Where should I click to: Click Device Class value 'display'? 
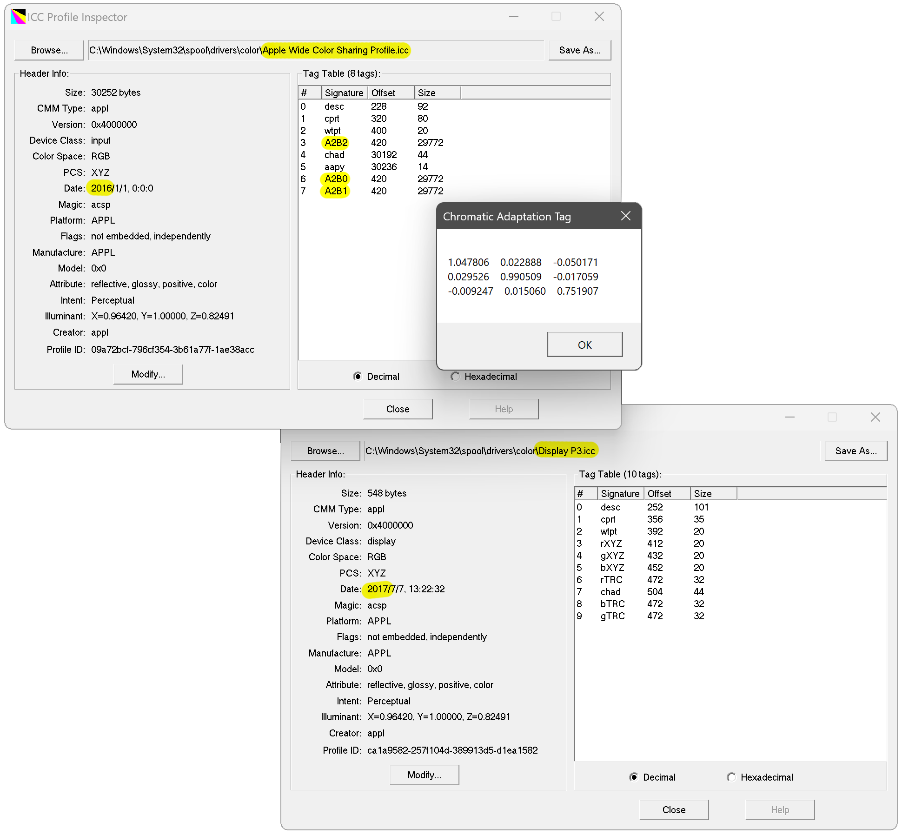click(381, 541)
